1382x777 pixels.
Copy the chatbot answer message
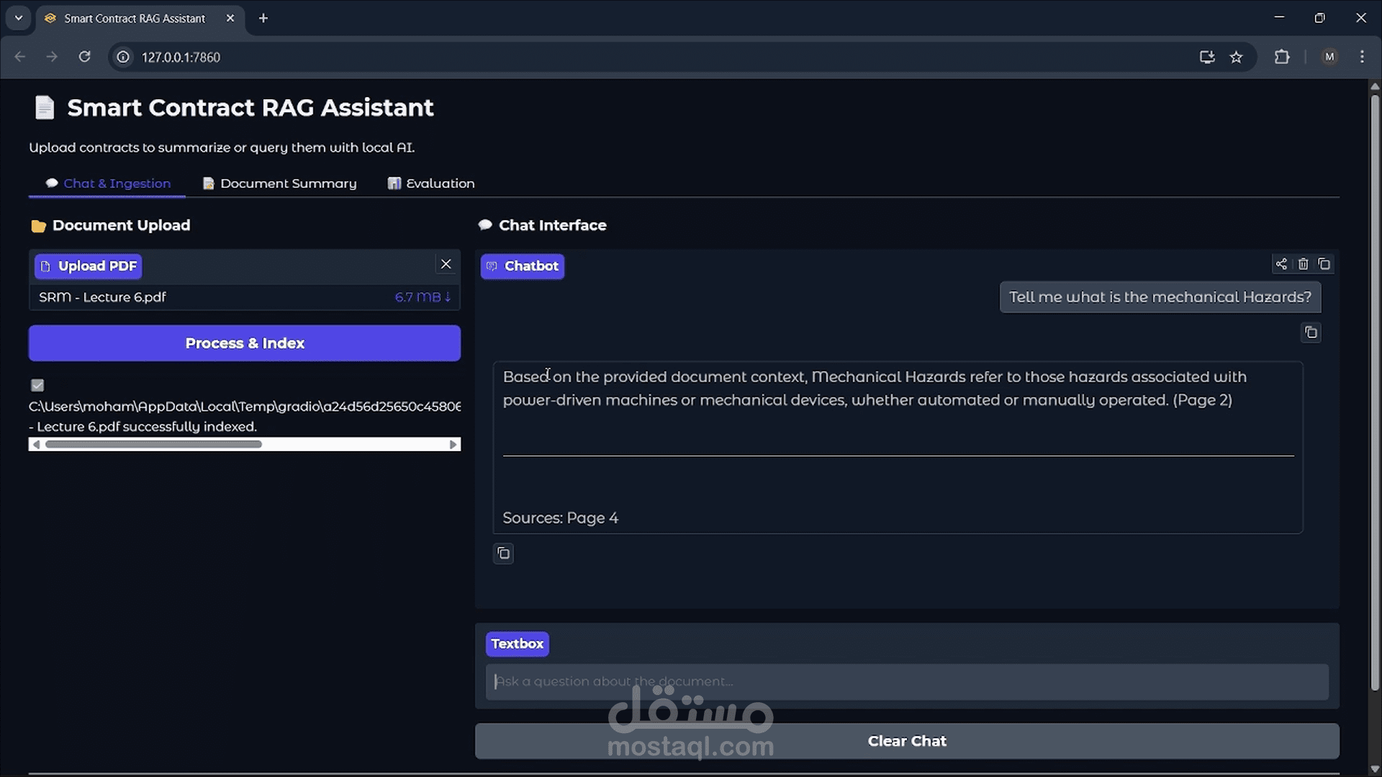(504, 553)
